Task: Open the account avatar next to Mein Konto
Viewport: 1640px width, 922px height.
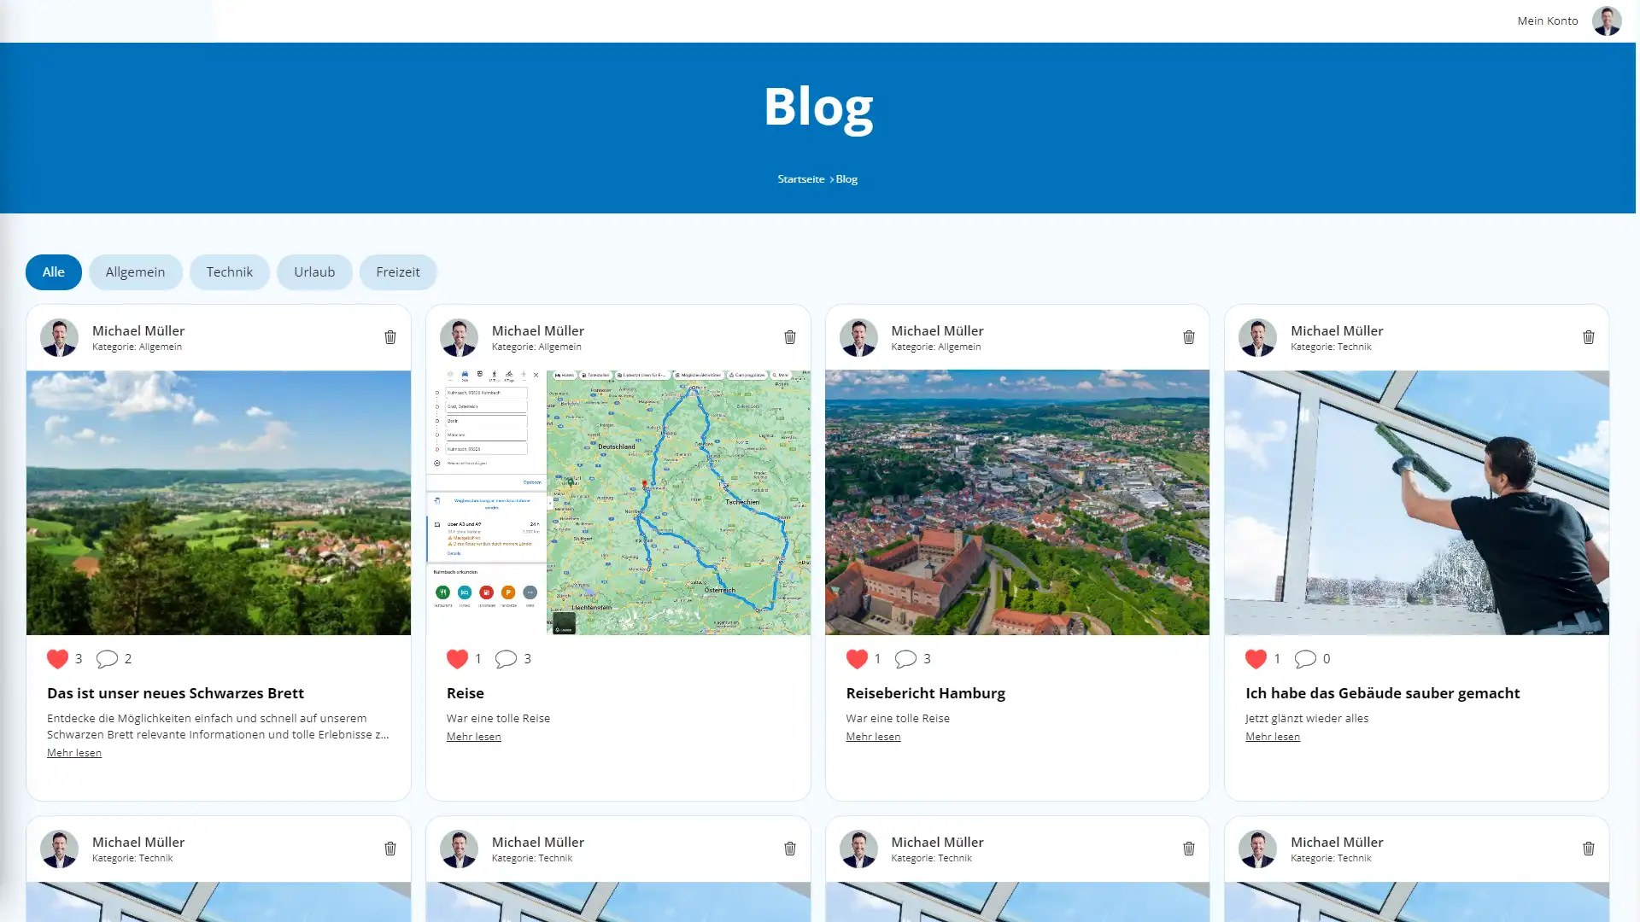Action: (1607, 20)
